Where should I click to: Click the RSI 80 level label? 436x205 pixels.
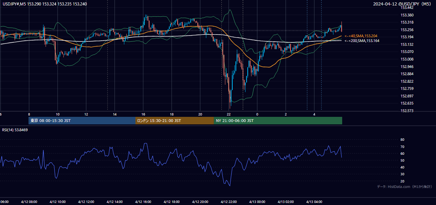point(402,140)
